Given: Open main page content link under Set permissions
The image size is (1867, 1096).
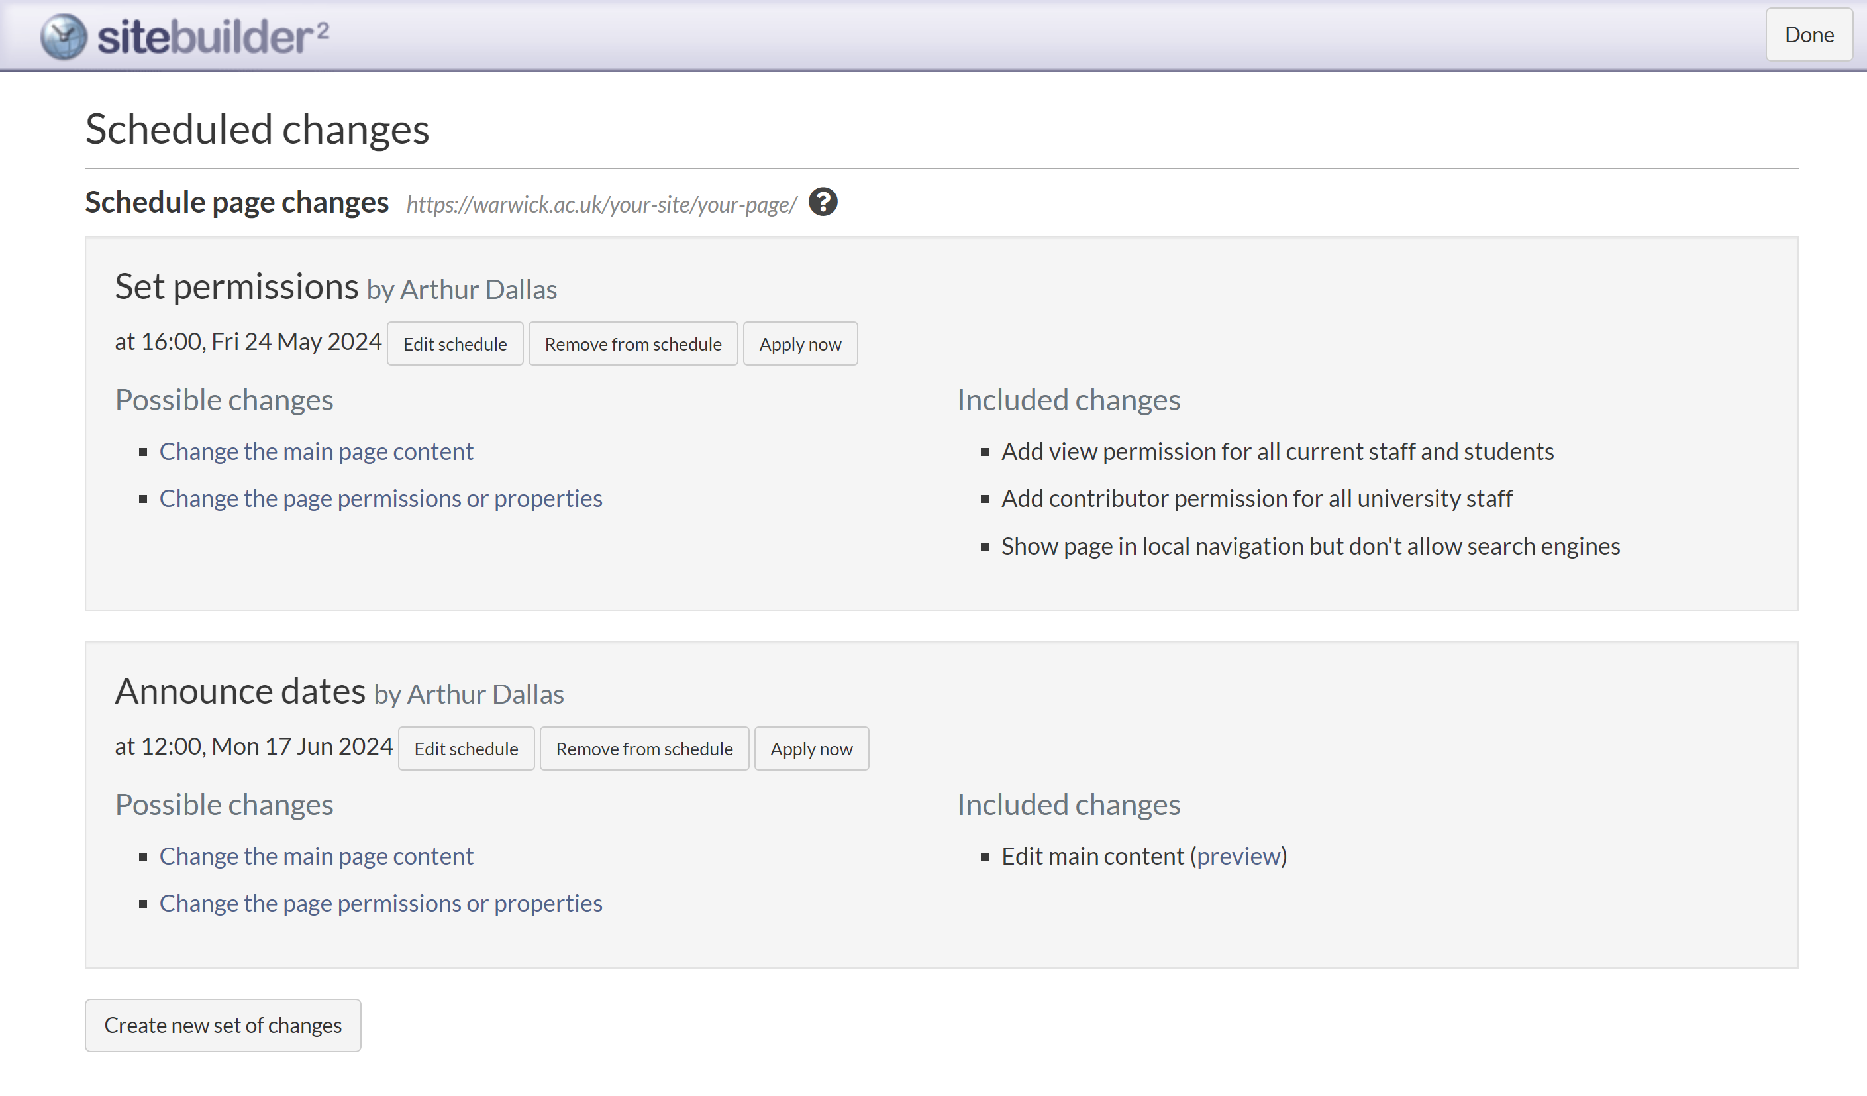Looking at the screenshot, I should coord(316,451).
